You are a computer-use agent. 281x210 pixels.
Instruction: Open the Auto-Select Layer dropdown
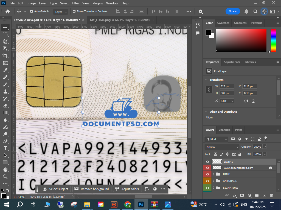(61, 12)
